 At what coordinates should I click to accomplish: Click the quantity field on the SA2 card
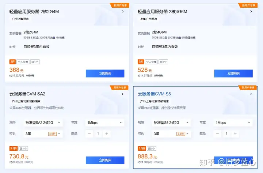(x=98, y=134)
